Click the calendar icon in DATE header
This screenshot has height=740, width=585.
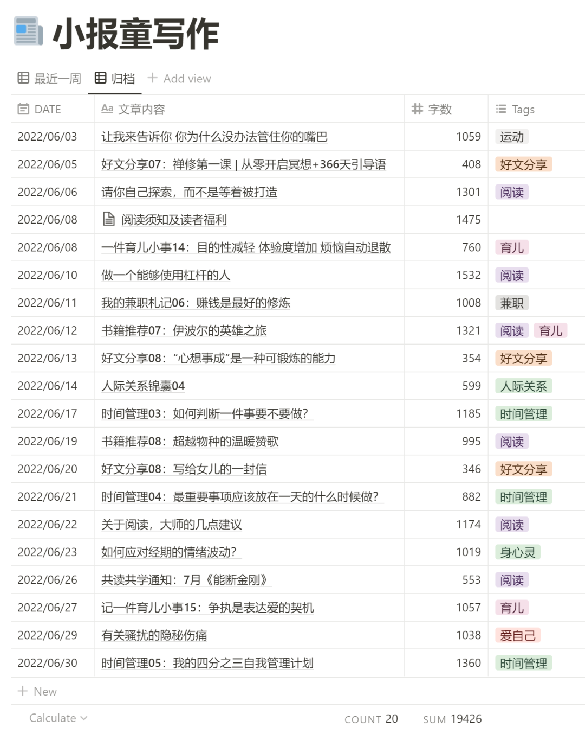23,109
